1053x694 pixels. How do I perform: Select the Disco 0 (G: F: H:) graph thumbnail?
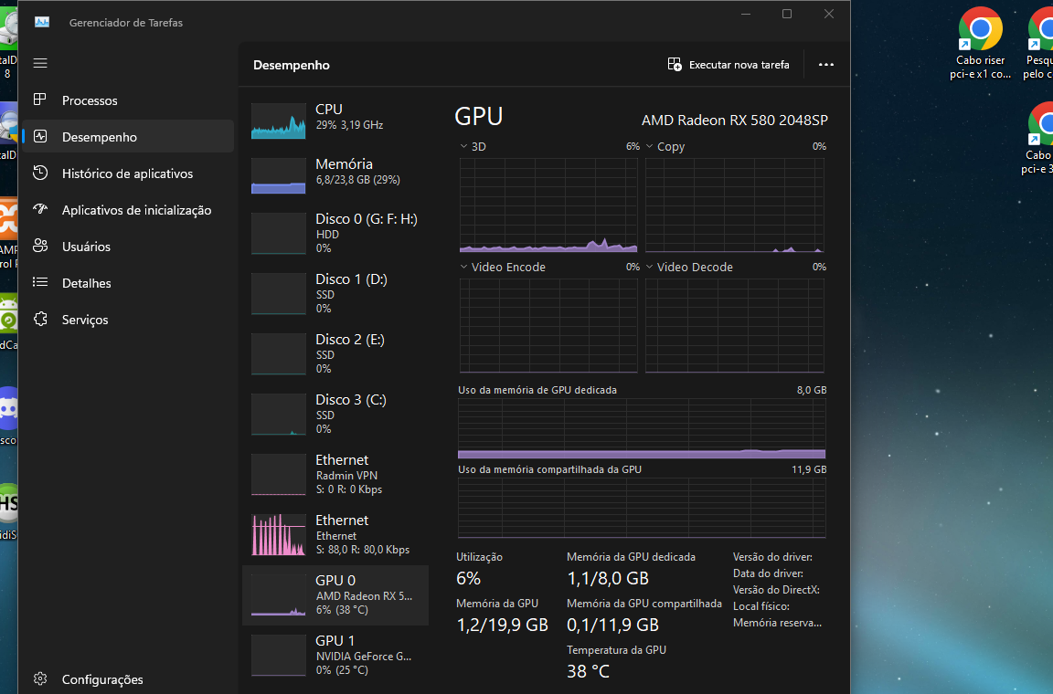[x=278, y=234]
